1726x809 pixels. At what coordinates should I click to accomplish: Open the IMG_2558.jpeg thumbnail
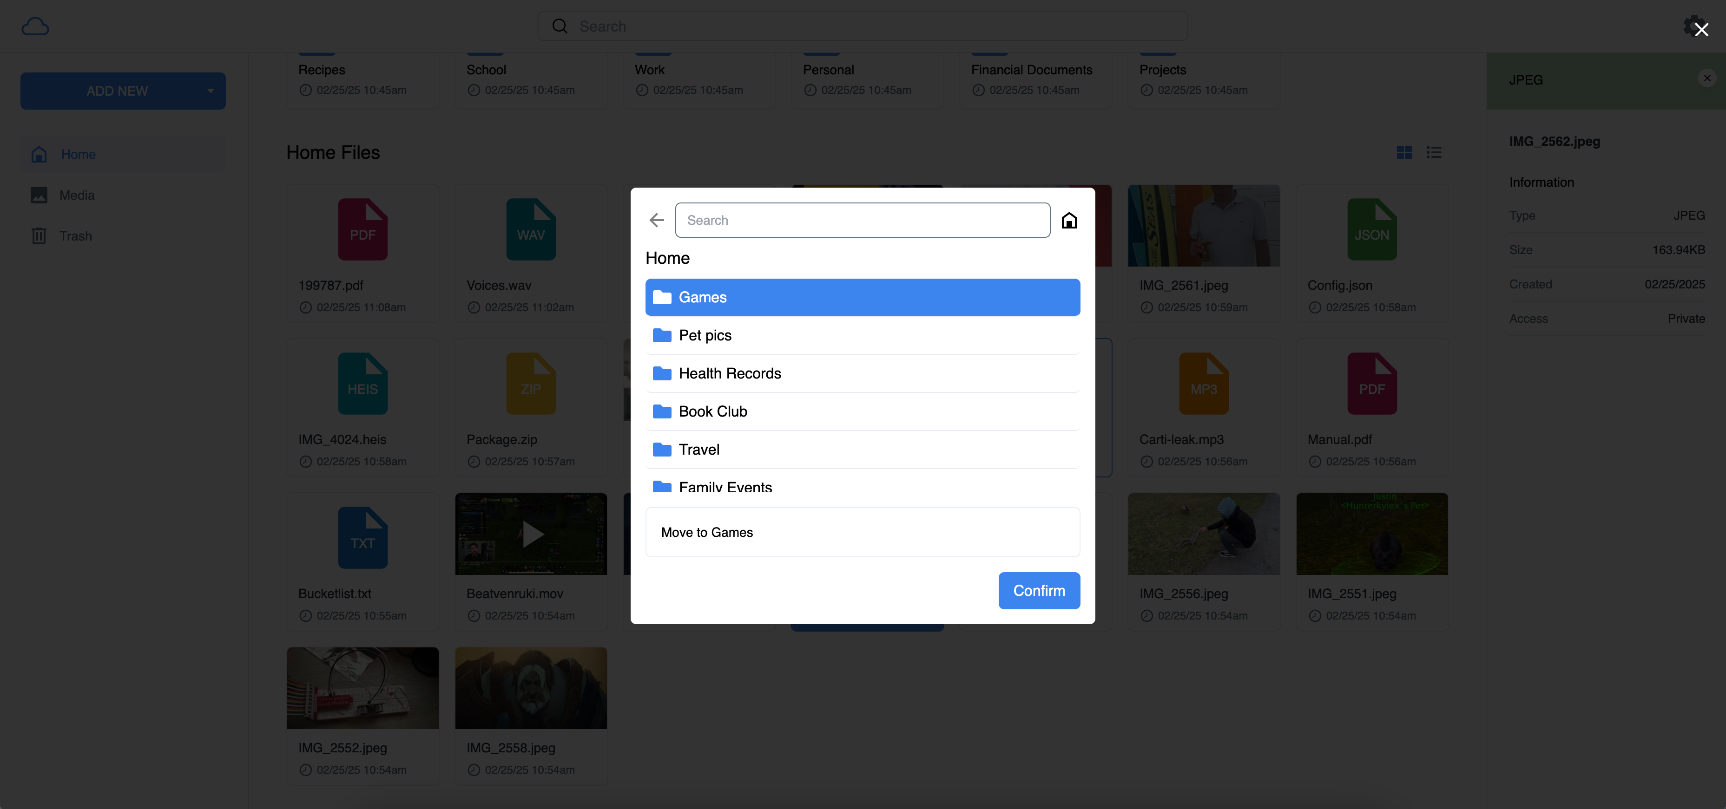coord(531,688)
